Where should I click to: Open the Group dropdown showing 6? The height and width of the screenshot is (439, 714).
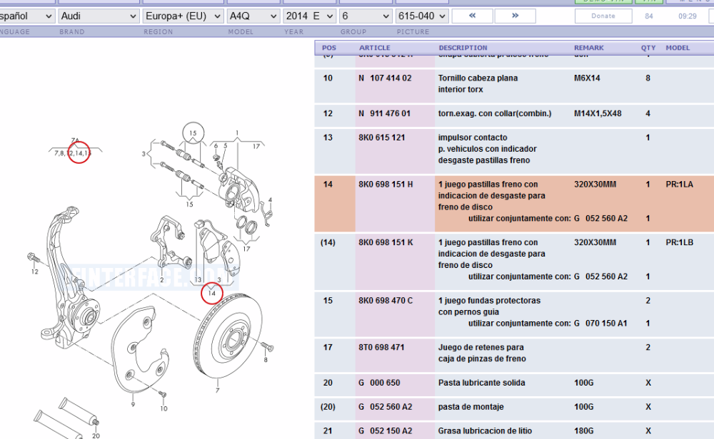[x=366, y=16]
